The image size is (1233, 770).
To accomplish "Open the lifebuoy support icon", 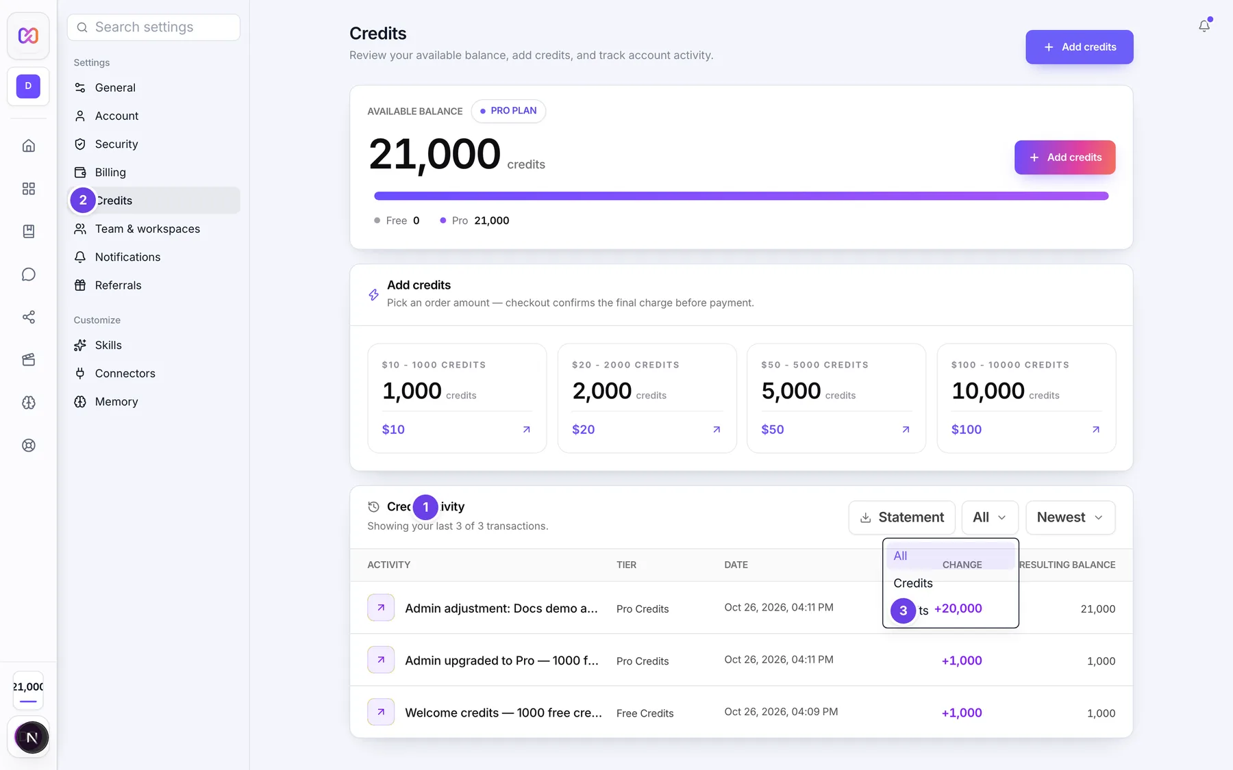I will tap(28, 446).
